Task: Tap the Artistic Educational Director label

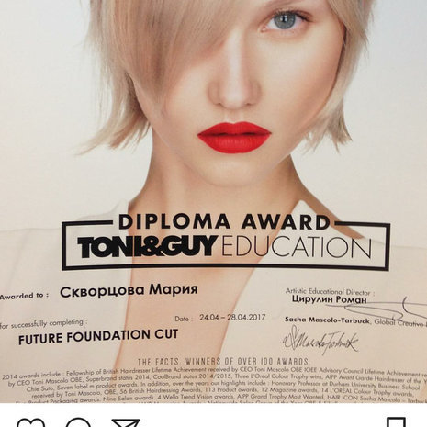Action: point(330,291)
